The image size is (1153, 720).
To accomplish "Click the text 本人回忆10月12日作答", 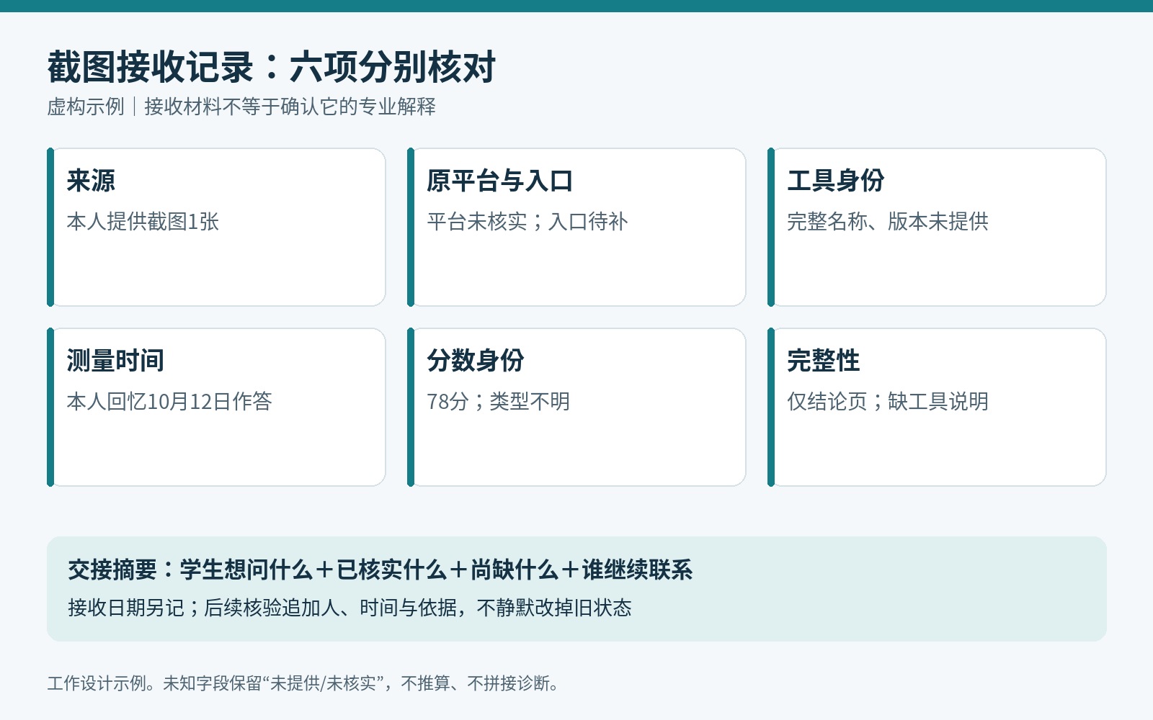I will 169,401.
